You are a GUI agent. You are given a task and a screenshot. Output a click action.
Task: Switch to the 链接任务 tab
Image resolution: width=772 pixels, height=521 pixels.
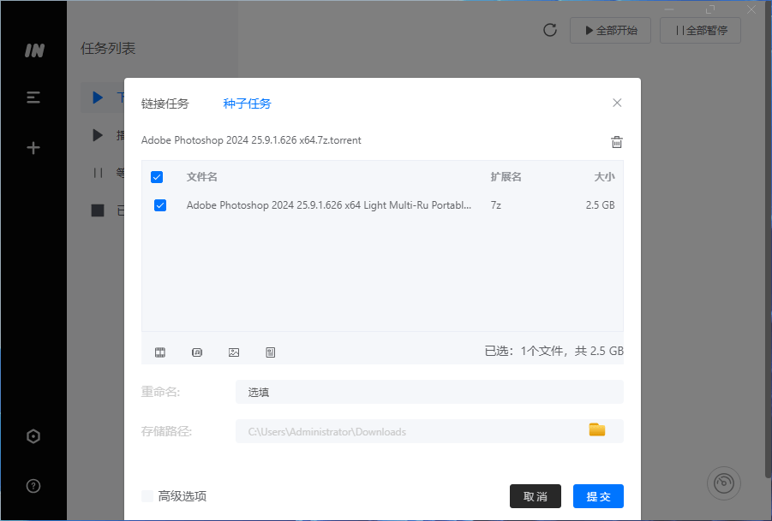tap(165, 104)
